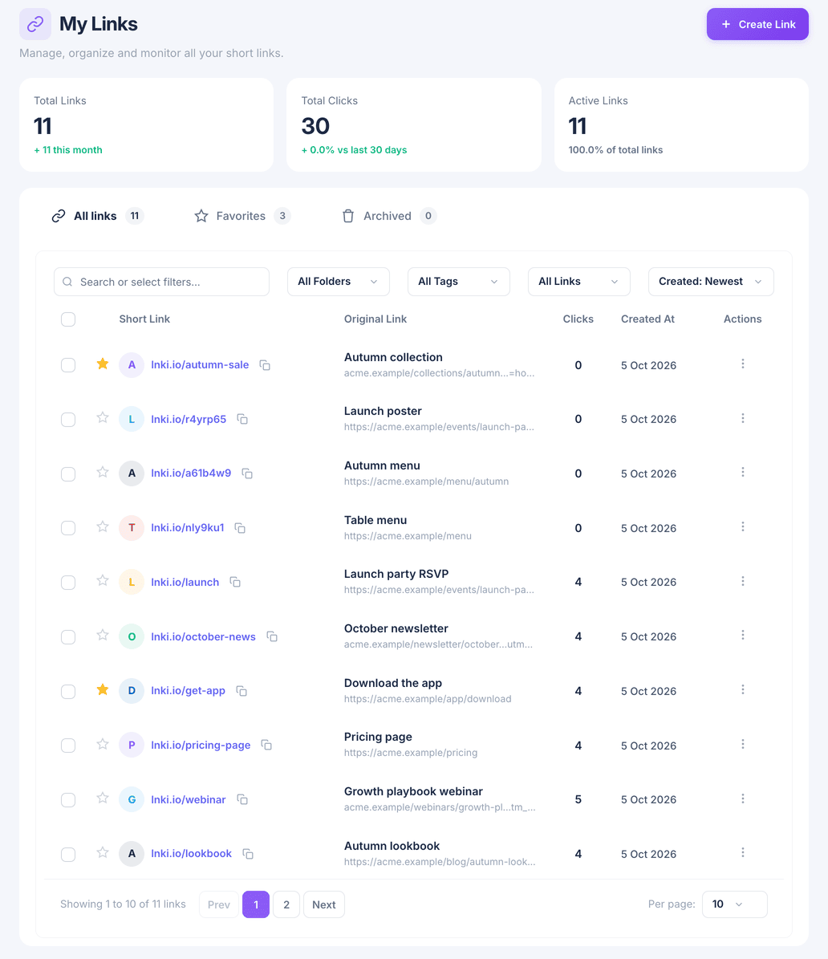Copy the lnki.io/pricing-page short link

(x=266, y=745)
